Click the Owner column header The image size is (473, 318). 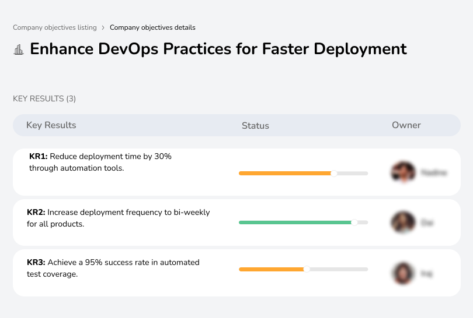[406, 125]
